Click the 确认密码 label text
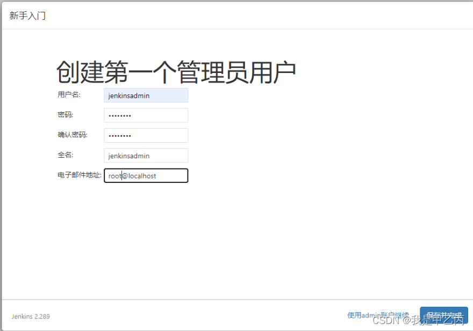Viewport: 473px width, 331px height. (73, 135)
